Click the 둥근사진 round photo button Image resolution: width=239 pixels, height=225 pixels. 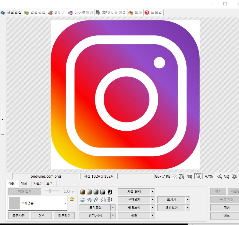pos(19,216)
